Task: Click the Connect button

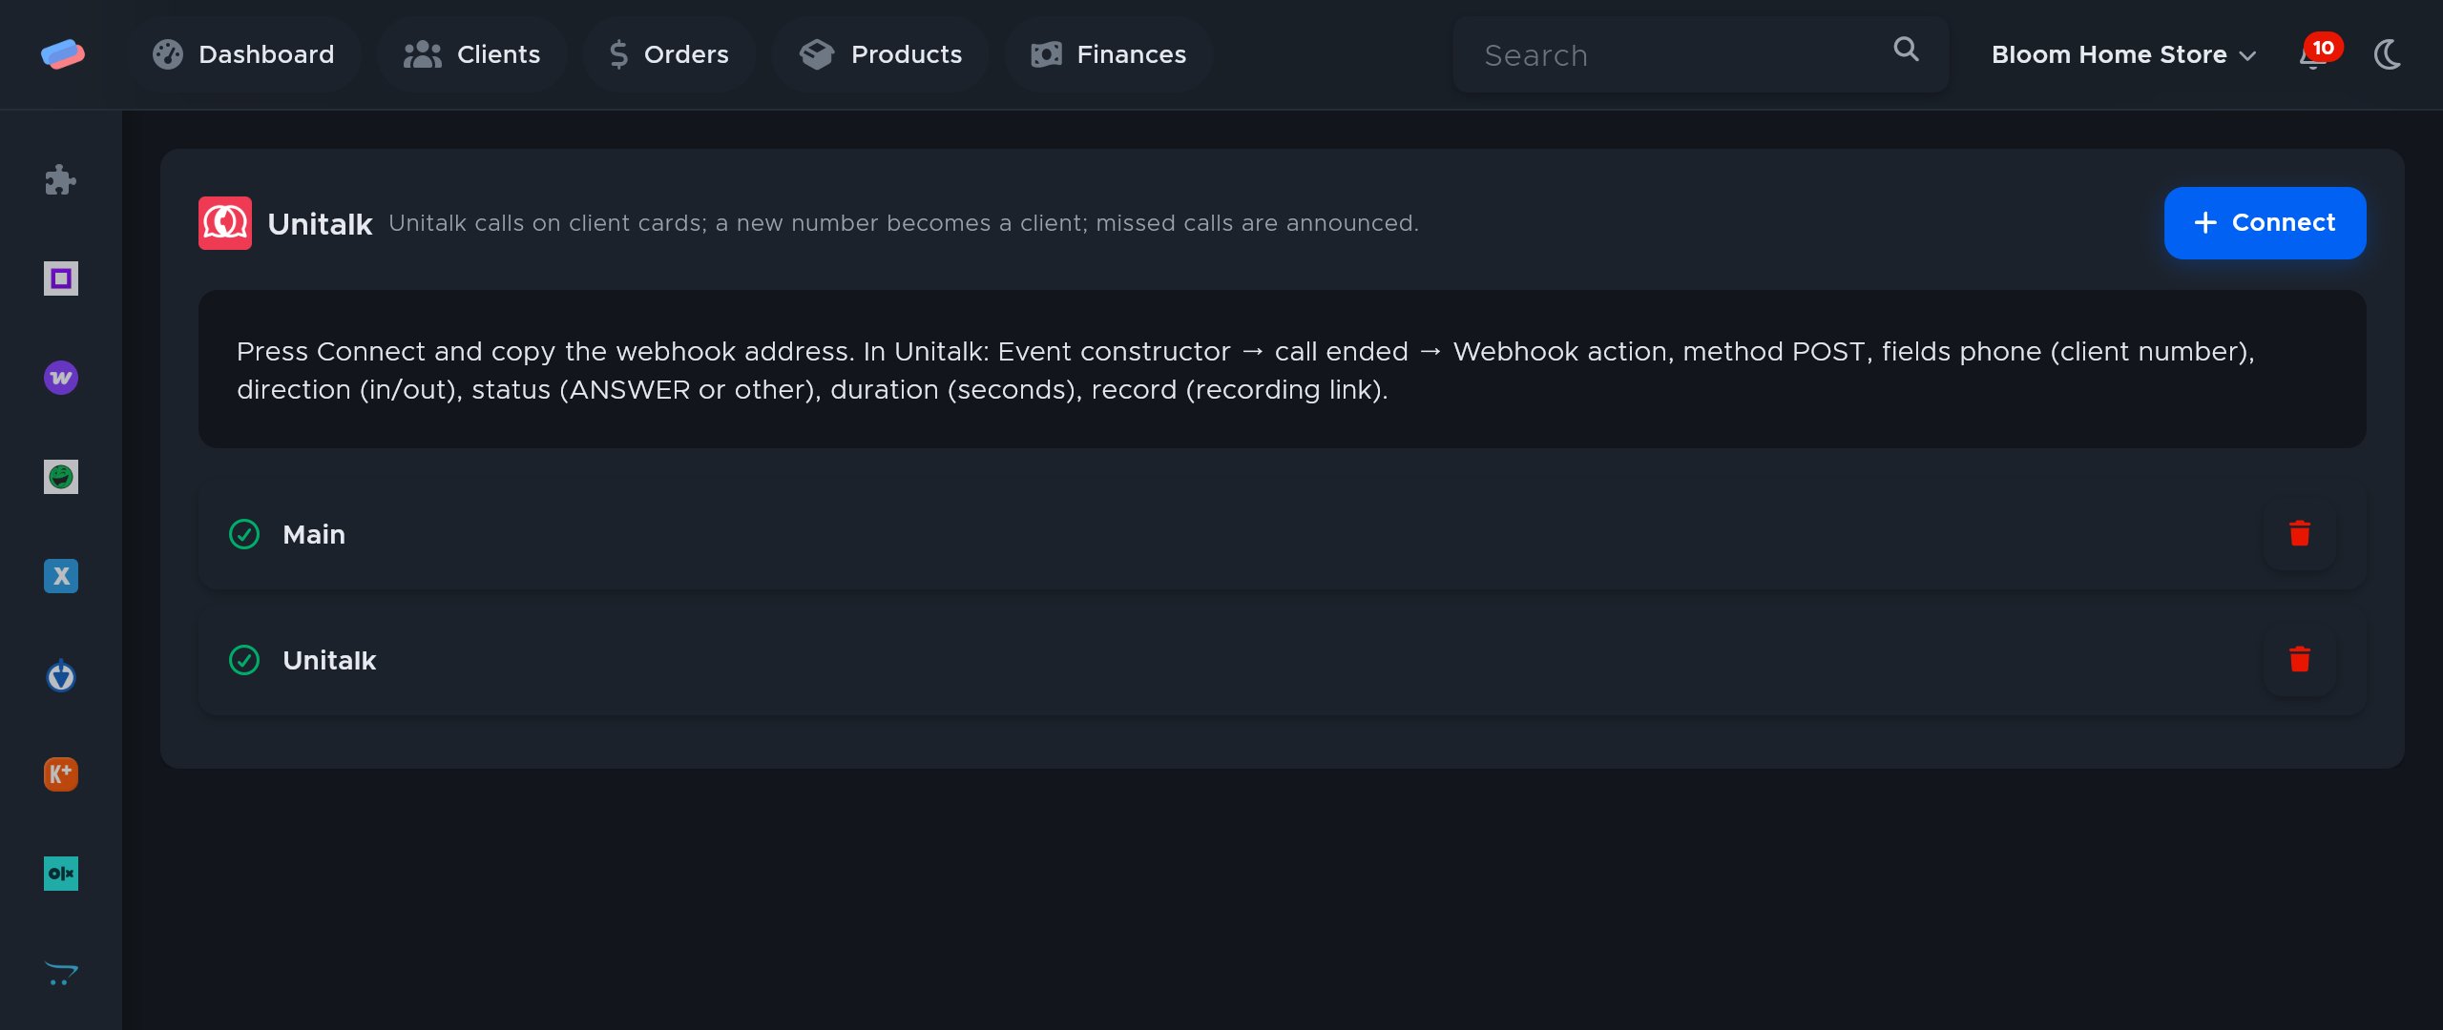Action: 2265,223
